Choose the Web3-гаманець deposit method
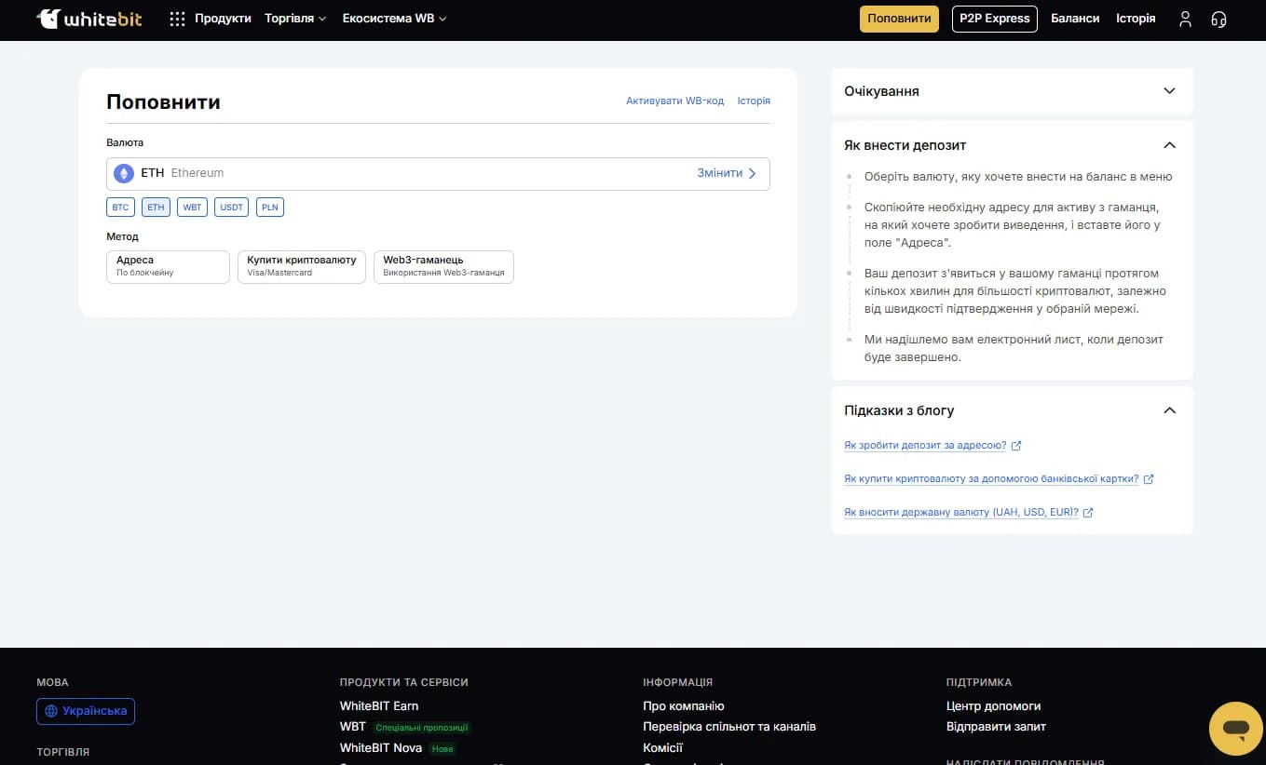Screen dimensions: 1266x765 pyautogui.click(x=443, y=266)
